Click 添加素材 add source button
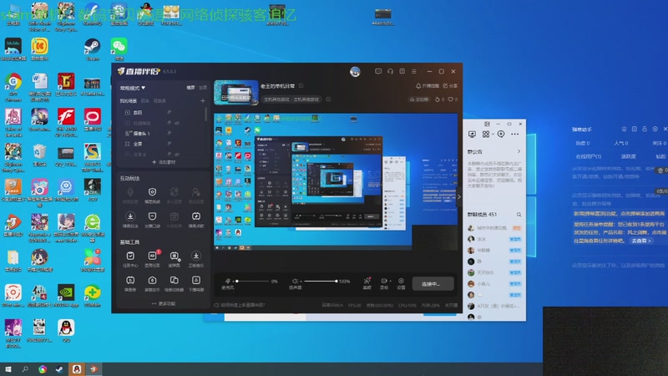This screenshot has height=376, width=668. coord(164,162)
